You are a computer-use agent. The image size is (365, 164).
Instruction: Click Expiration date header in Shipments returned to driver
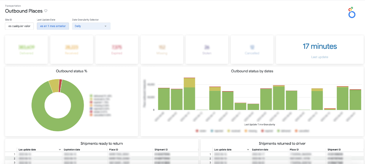(x=260, y=149)
